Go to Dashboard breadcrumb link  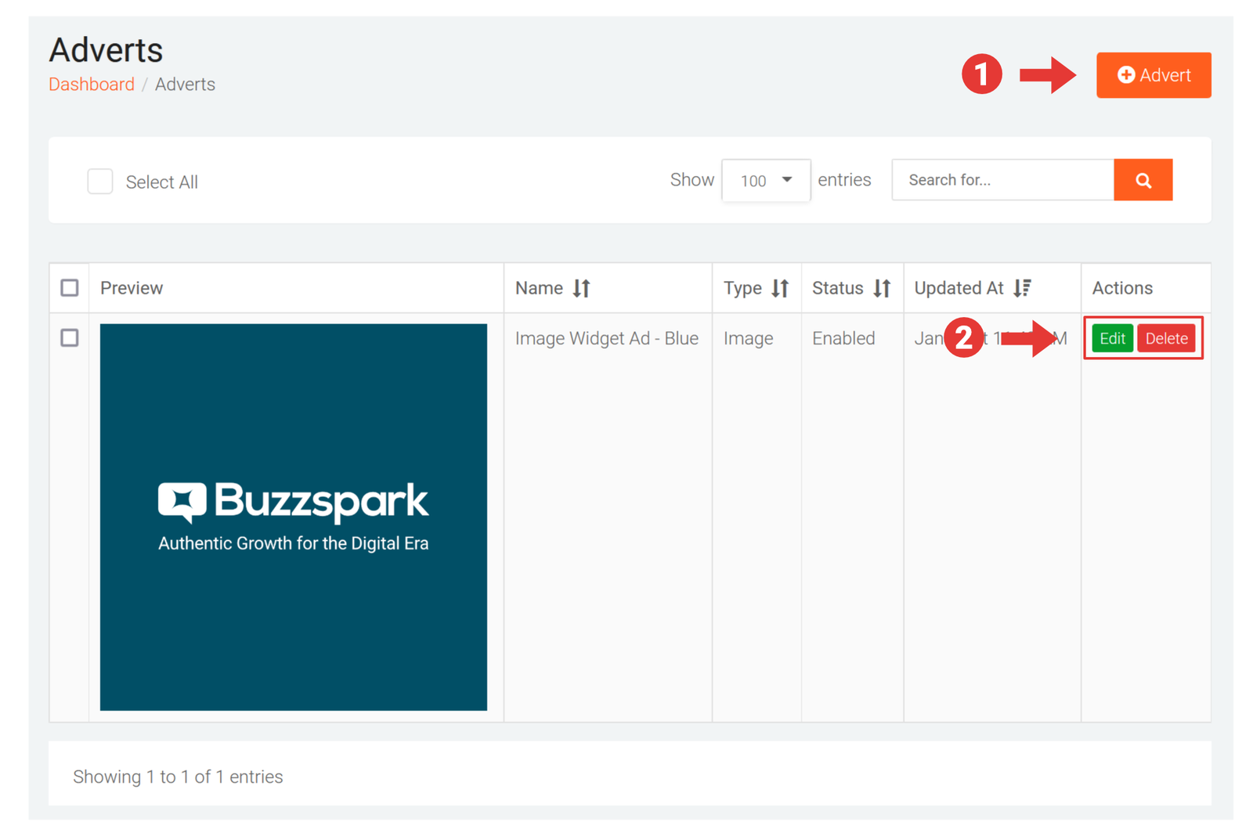pos(92,85)
